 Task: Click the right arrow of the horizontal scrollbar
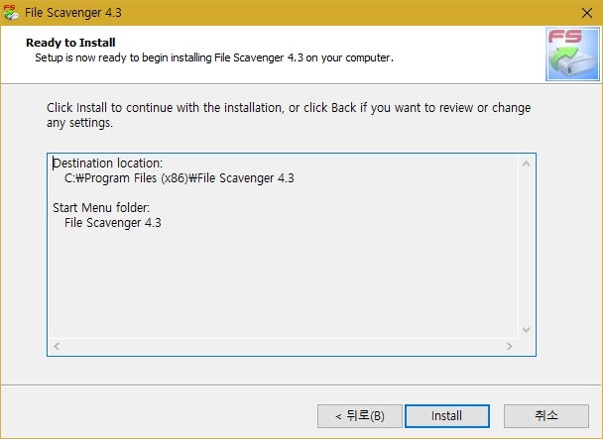[510, 347]
